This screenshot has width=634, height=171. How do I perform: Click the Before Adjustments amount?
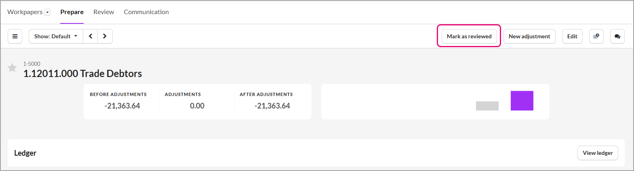click(x=122, y=106)
